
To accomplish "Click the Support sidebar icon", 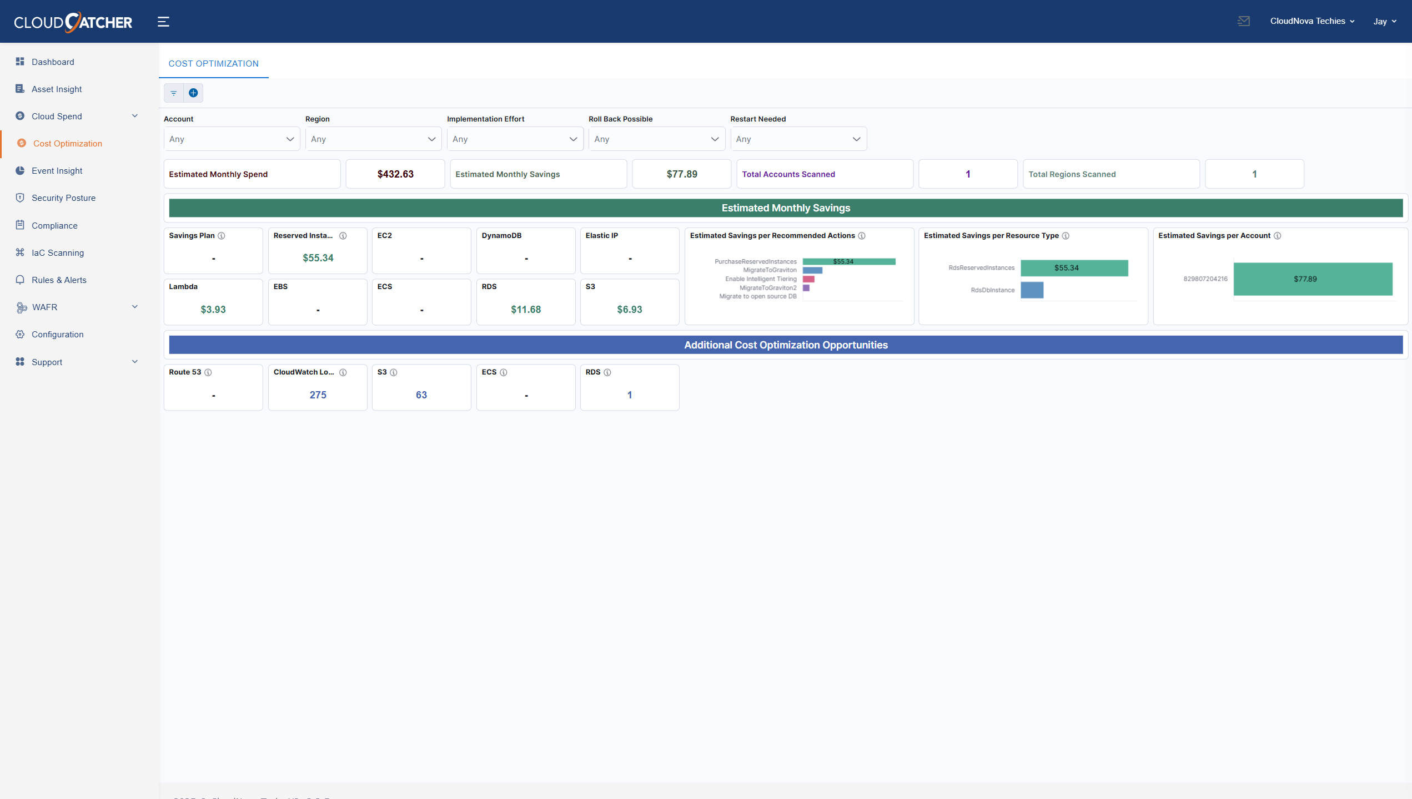I will click(20, 362).
